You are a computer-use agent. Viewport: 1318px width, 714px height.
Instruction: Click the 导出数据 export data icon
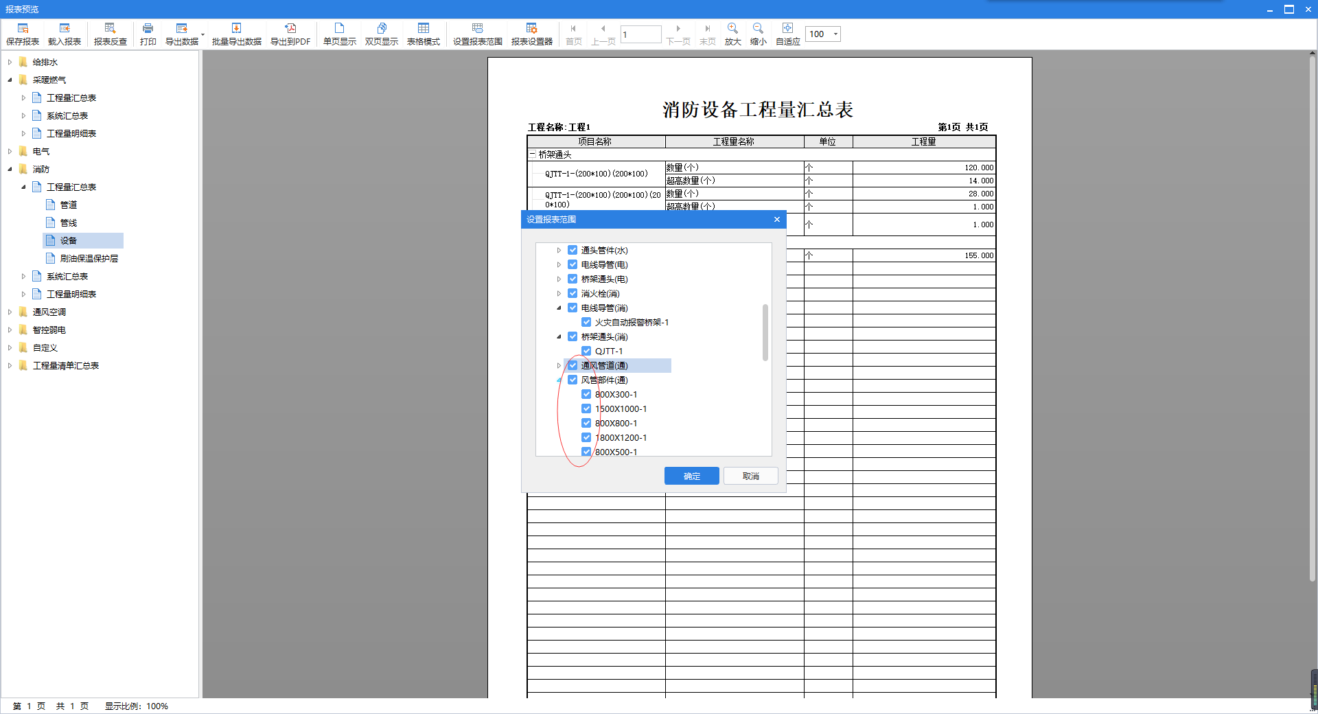click(181, 28)
